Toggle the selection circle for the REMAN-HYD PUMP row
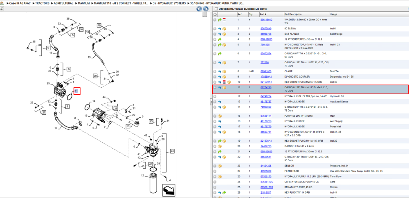 point(215,187)
